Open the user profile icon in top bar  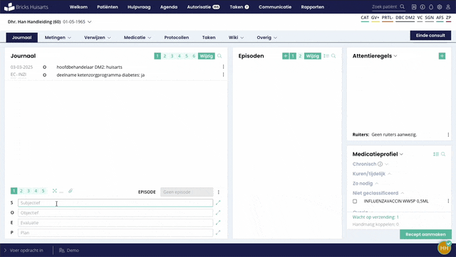448,7
